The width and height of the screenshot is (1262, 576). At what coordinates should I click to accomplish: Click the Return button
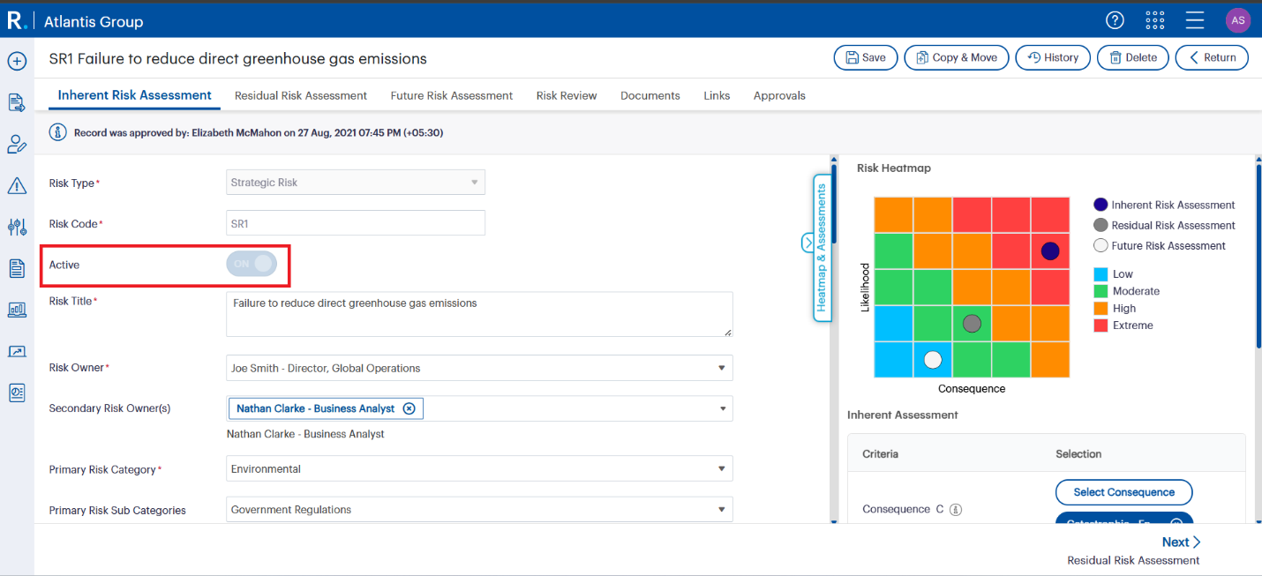(1212, 57)
